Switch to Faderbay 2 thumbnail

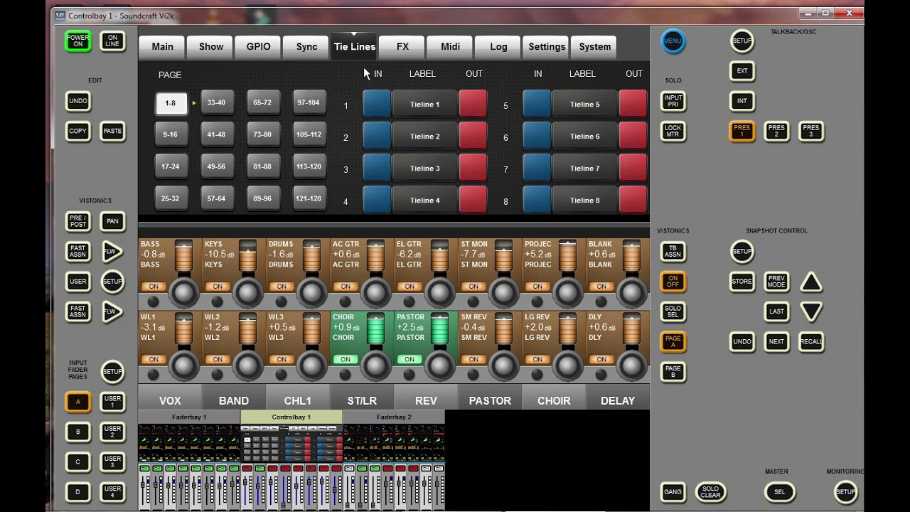pyautogui.click(x=394, y=460)
